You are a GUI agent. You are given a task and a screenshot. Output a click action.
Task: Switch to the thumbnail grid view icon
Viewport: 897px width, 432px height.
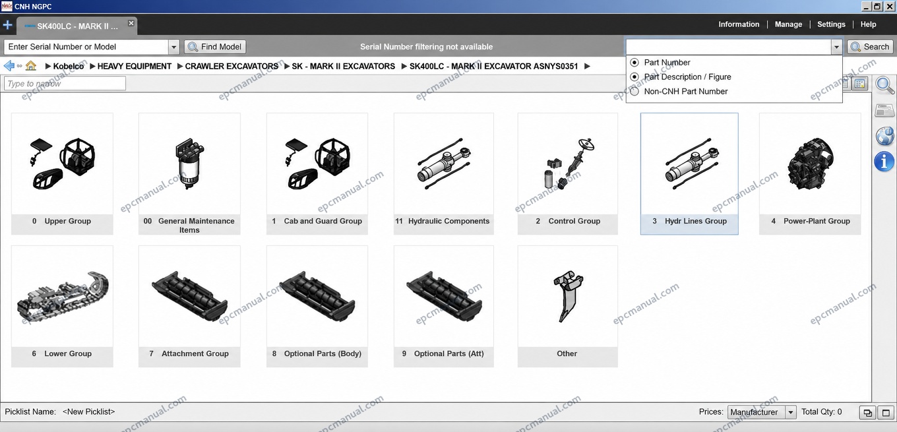click(859, 84)
